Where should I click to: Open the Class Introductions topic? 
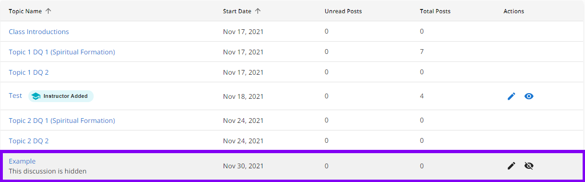(39, 32)
